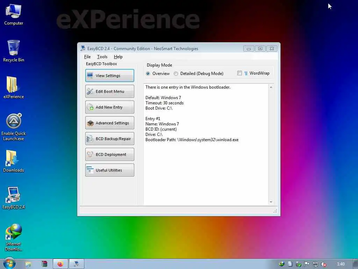Open the Useful Utilities section

pyautogui.click(x=109, y=170)
